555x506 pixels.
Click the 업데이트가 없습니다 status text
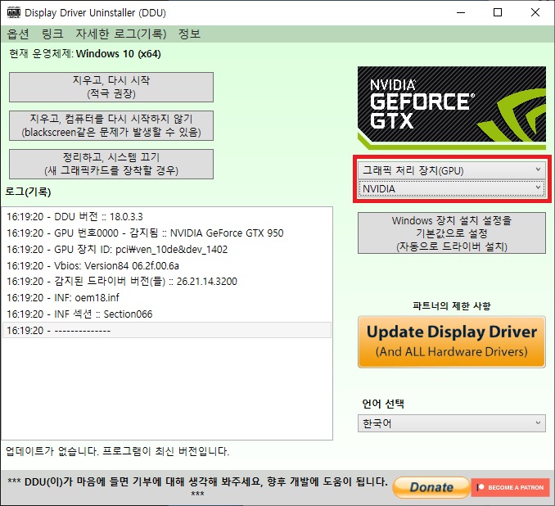pos(118,451)
